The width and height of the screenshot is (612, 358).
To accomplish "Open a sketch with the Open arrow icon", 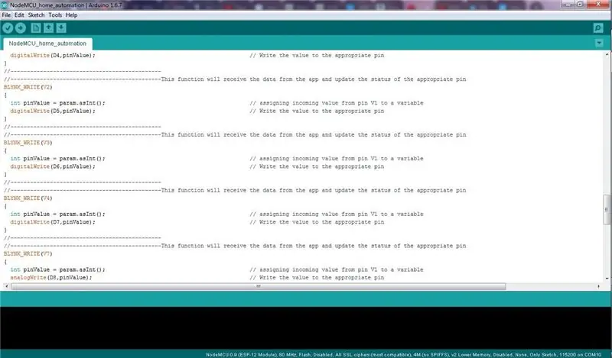I will click(48, 28).
